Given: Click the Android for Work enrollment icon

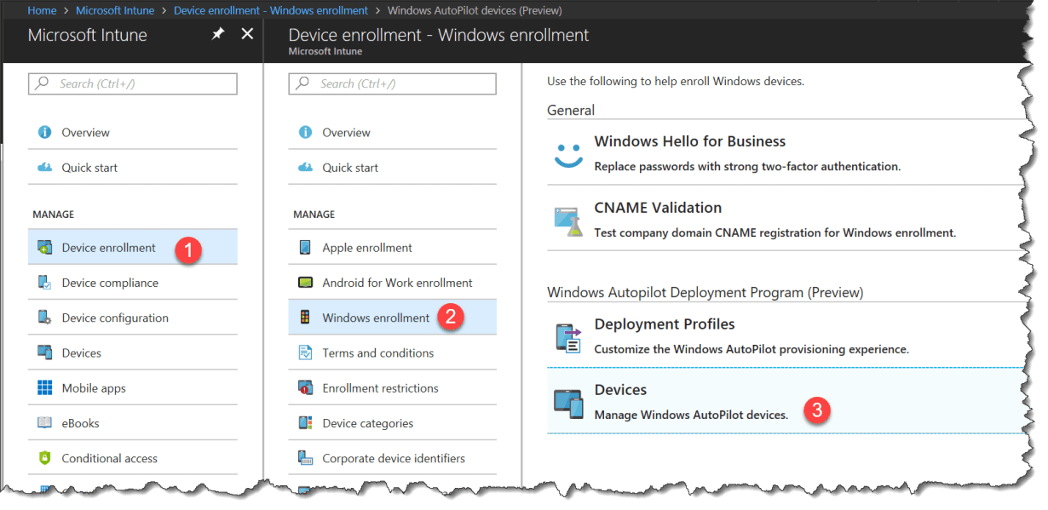Looking at the screenshot, I should point(305,283).
